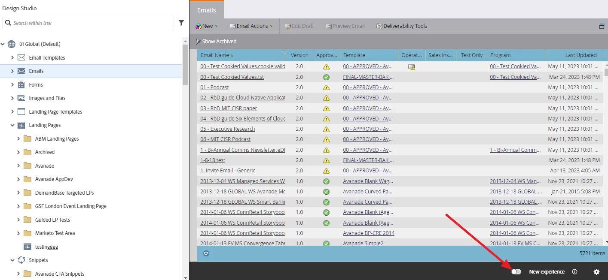The width and height of the screenshot is (608, 280).
Task: Click the warning icon in 01 - Podcast row
Action: click(326, 87)
